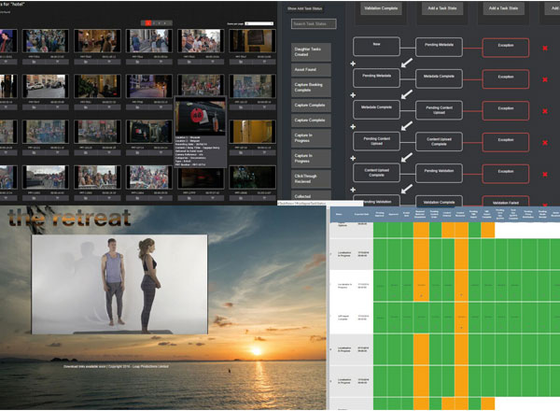Click the Validation Complete column header button
Screen dimensions: 560x411
[381, 8]
